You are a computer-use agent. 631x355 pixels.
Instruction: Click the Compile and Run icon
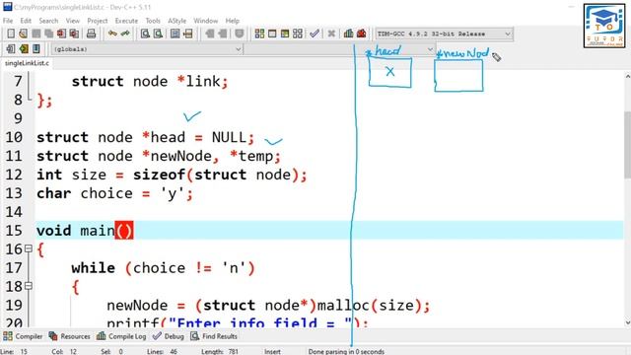[x=285, y=34]
